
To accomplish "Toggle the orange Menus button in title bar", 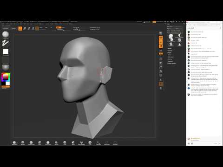I will pos(154,22).
